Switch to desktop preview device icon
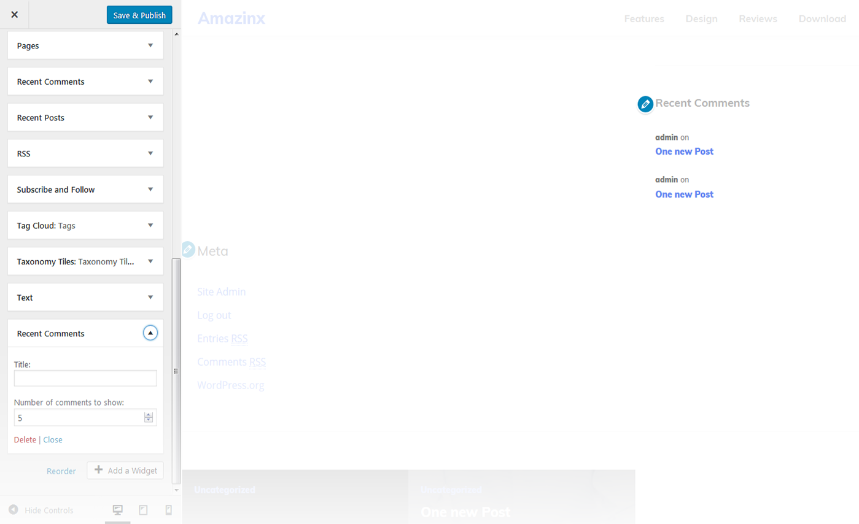The height and width of the screenshot is (524, 859). [118, 510]
